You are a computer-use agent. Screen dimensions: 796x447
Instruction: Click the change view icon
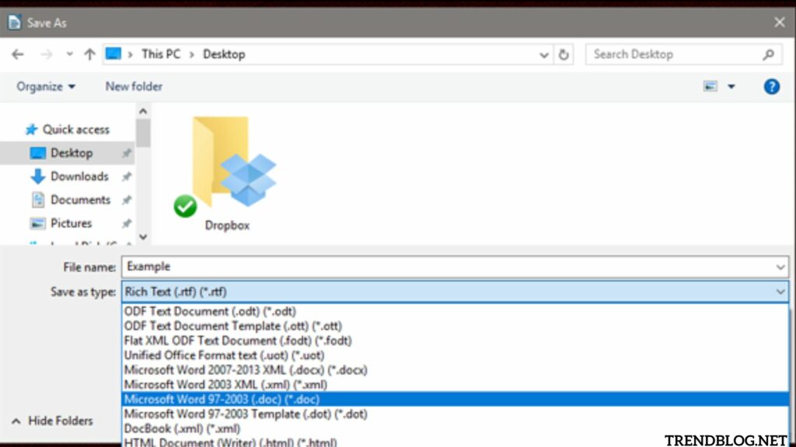pyautogui.click(x=710, y=87)
